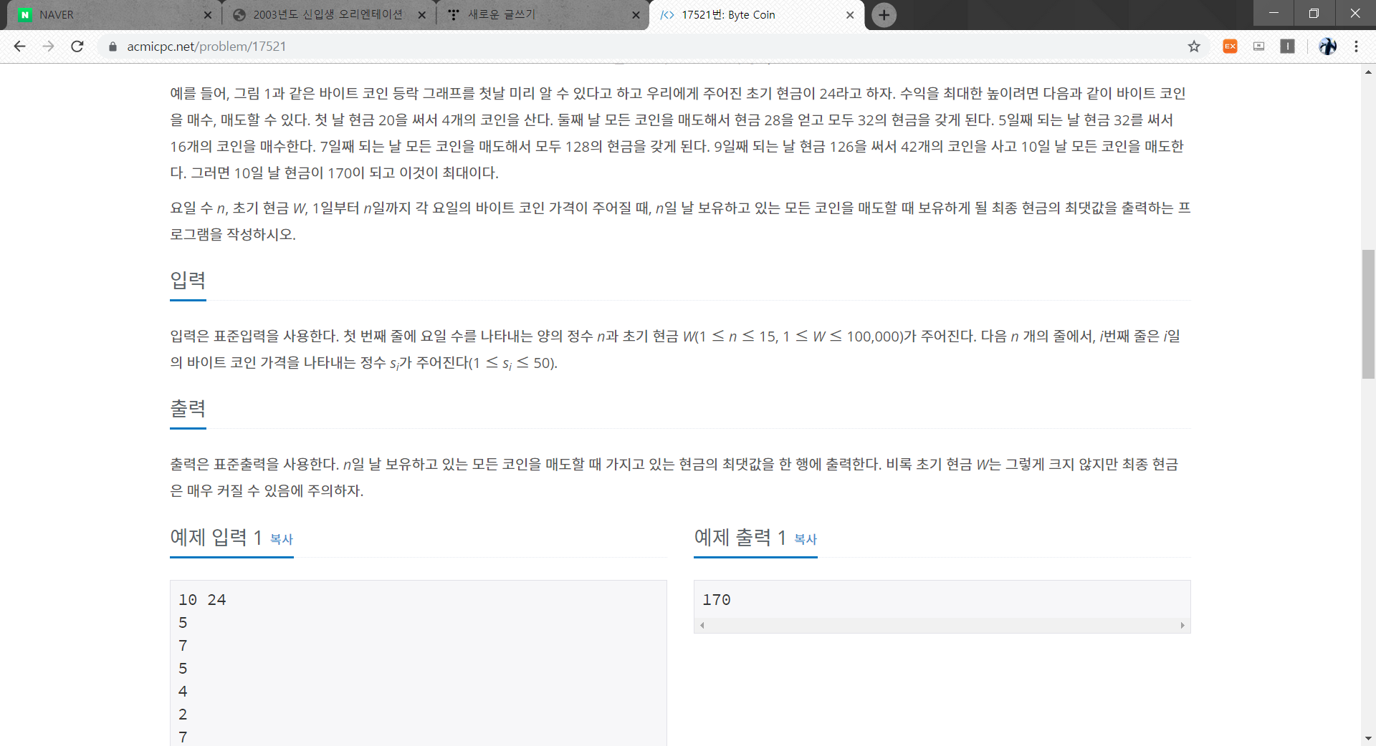
Task: Switch to the 새로운 글쓰기 tab
Action: [x=541, y=15]
